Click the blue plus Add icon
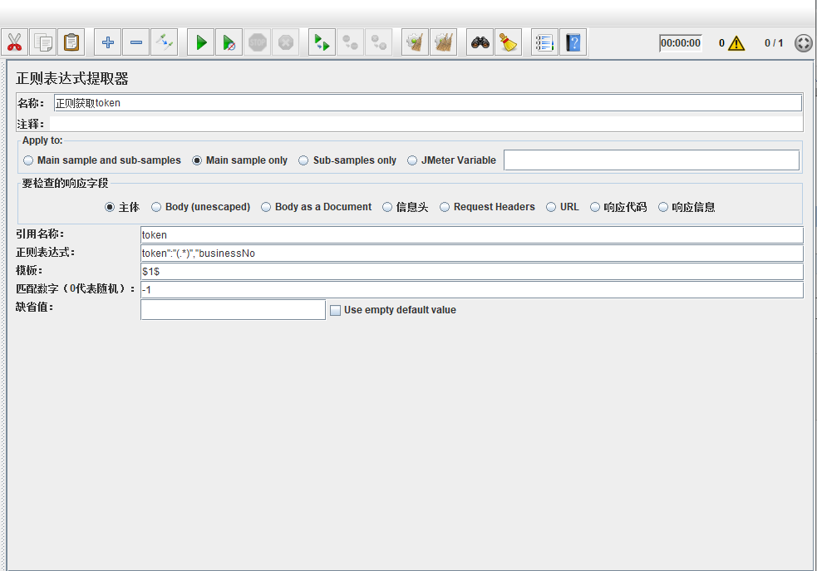Screen dimensions: 817x571 [x=108, y=42]
